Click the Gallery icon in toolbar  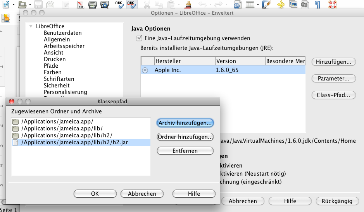[293, 4]
